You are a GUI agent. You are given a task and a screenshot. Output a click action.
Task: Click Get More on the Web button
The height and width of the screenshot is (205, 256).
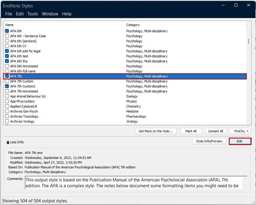(156, 131)
